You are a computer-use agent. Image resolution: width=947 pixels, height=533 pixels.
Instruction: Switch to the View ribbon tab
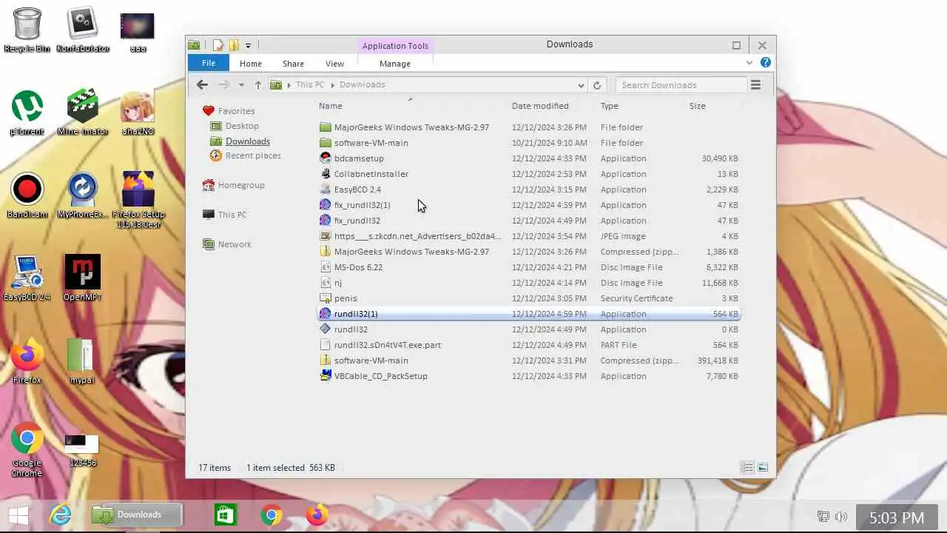(334, 64)
